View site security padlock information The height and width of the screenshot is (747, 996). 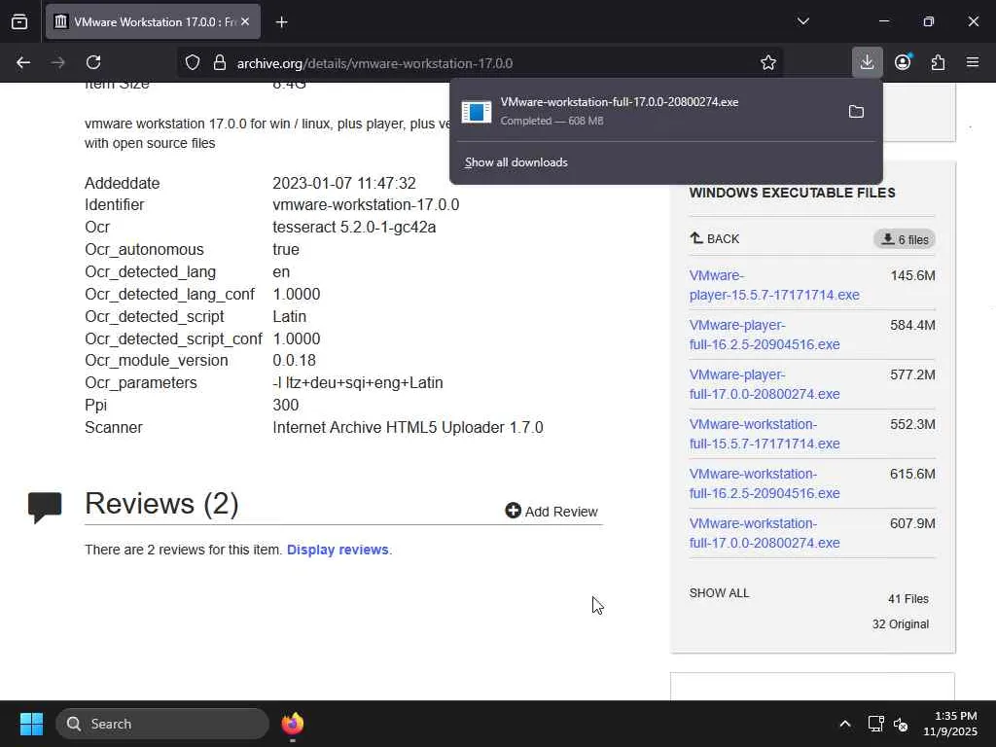point(220,63)
